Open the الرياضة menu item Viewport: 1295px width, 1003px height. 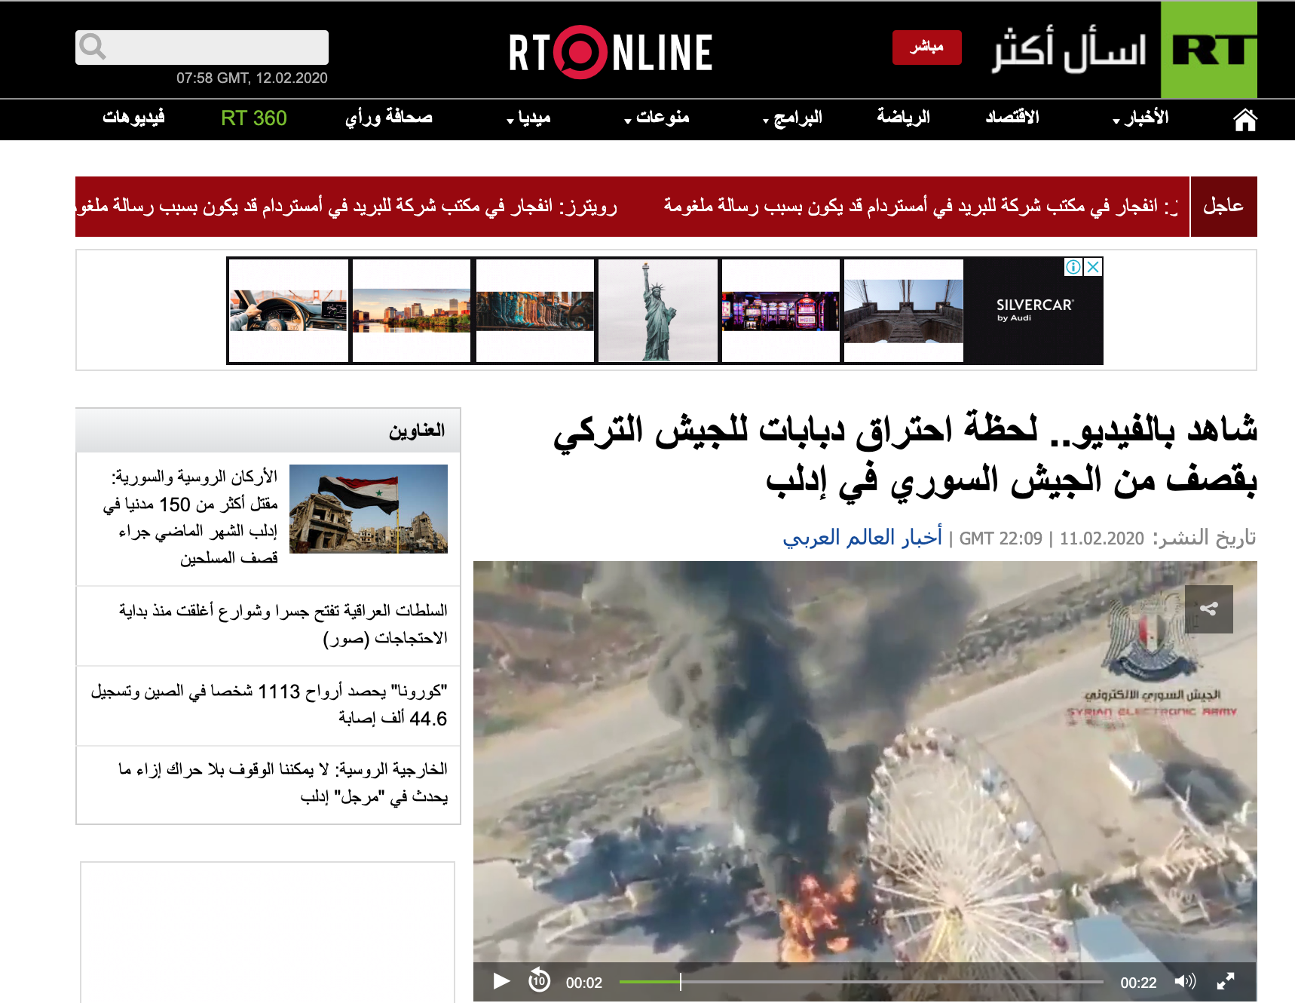tap(903, 118)
